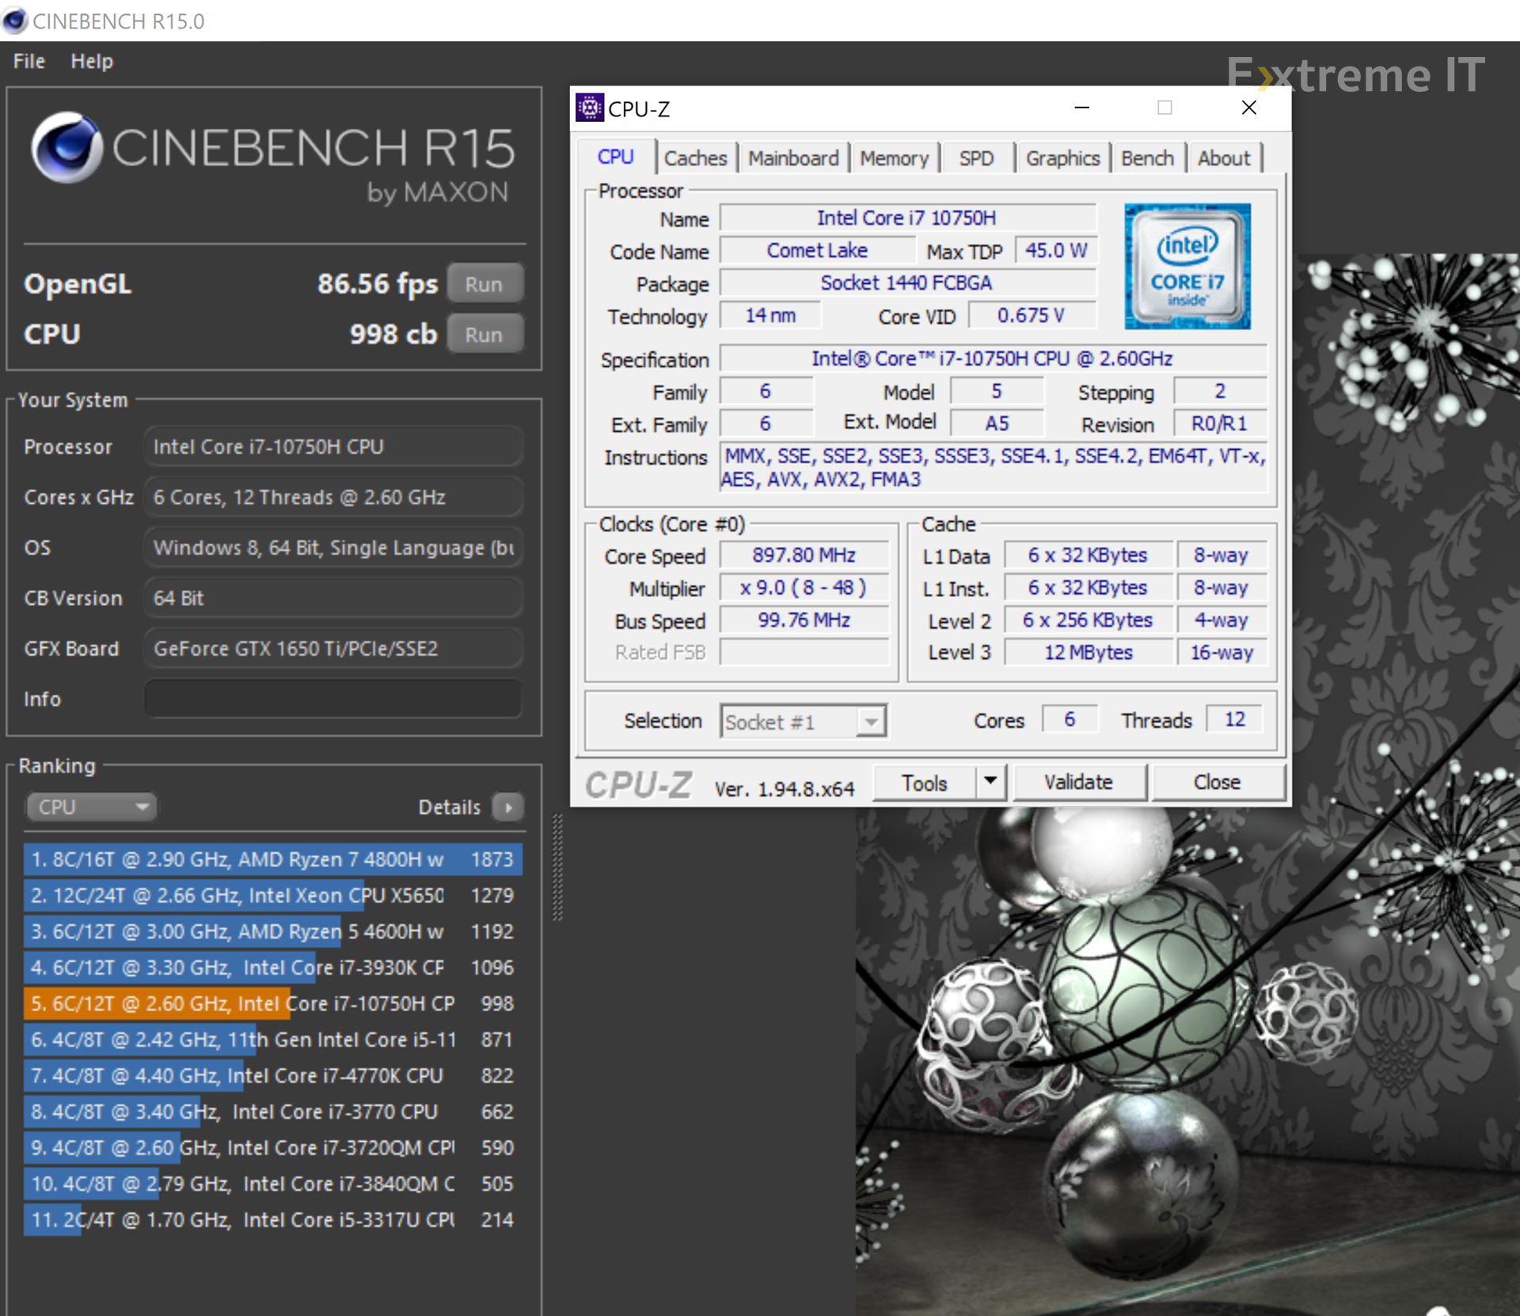Viewport: 1520px width, 1316px height.
Task: Select the AMD Ryzen 7 4800H ranking row
Action: (x=273, y=859)
